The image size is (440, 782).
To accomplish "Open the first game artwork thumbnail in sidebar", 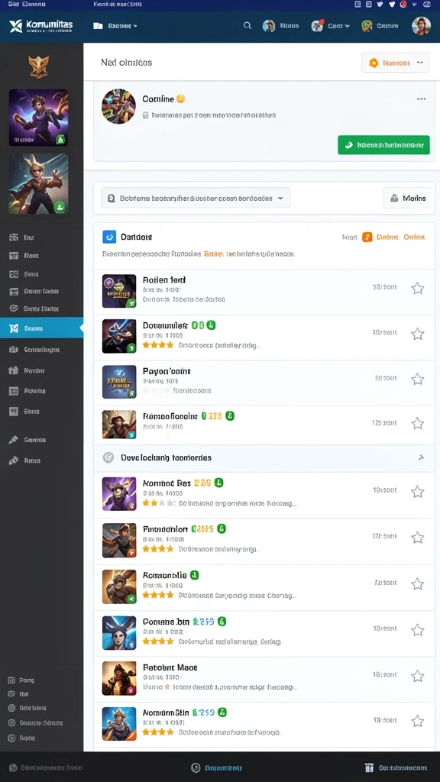I will coord(38,117).
